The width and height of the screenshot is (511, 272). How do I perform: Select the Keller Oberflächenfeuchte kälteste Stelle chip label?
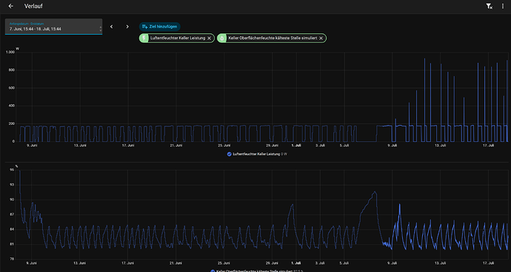(x=273, y=38)
